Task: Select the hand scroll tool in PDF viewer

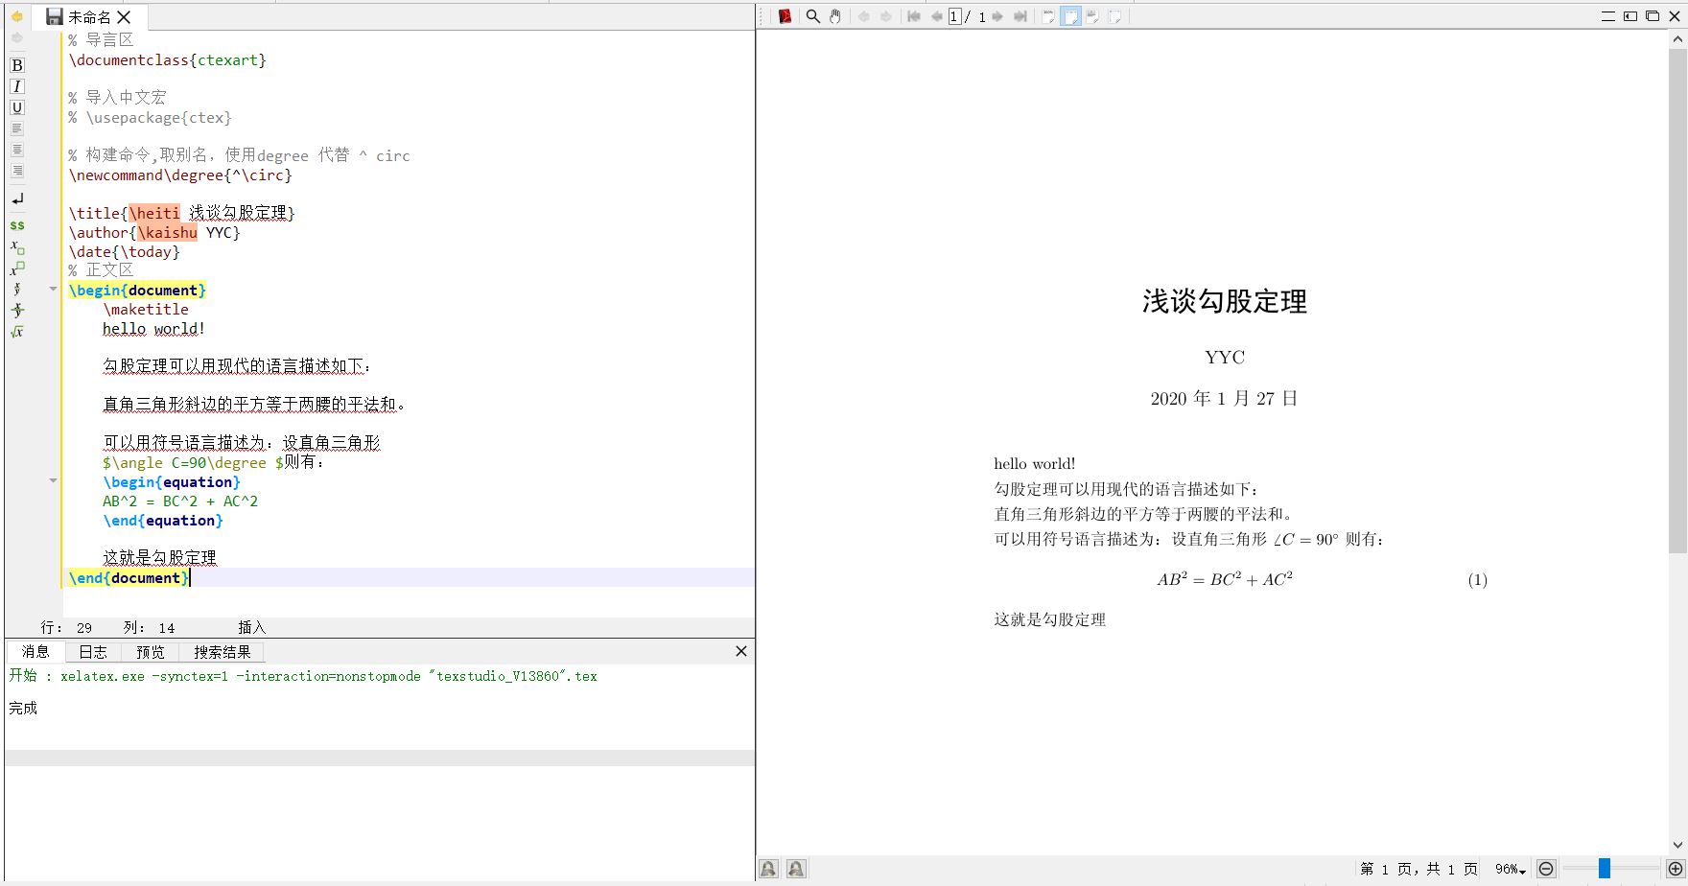Action: (x=834, y=16)
